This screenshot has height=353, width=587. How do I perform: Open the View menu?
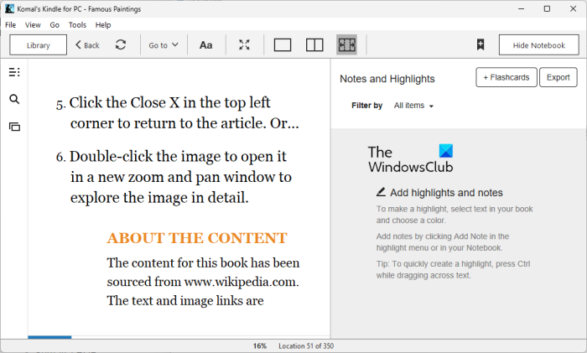tap(33, 24)
